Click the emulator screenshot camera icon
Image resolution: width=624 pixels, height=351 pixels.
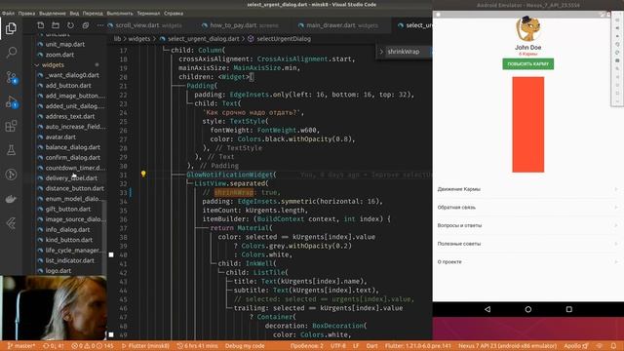coord(617,60)
